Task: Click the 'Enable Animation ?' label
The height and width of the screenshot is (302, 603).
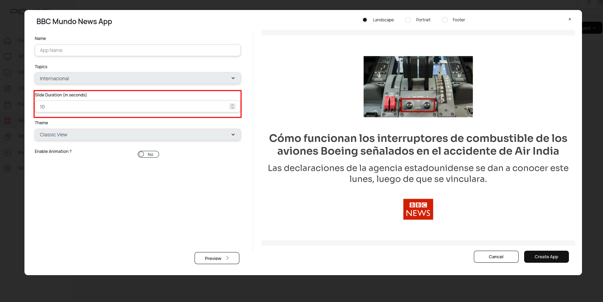Action: point(53,152)
